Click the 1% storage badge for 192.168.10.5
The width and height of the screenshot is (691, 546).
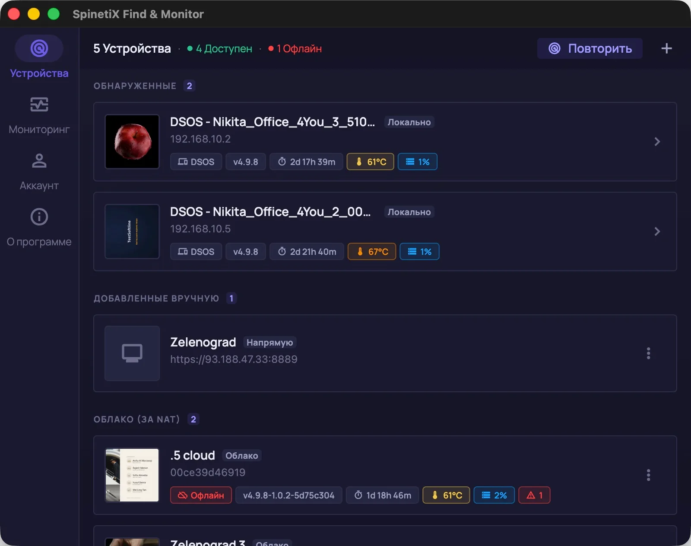point(419,252)
